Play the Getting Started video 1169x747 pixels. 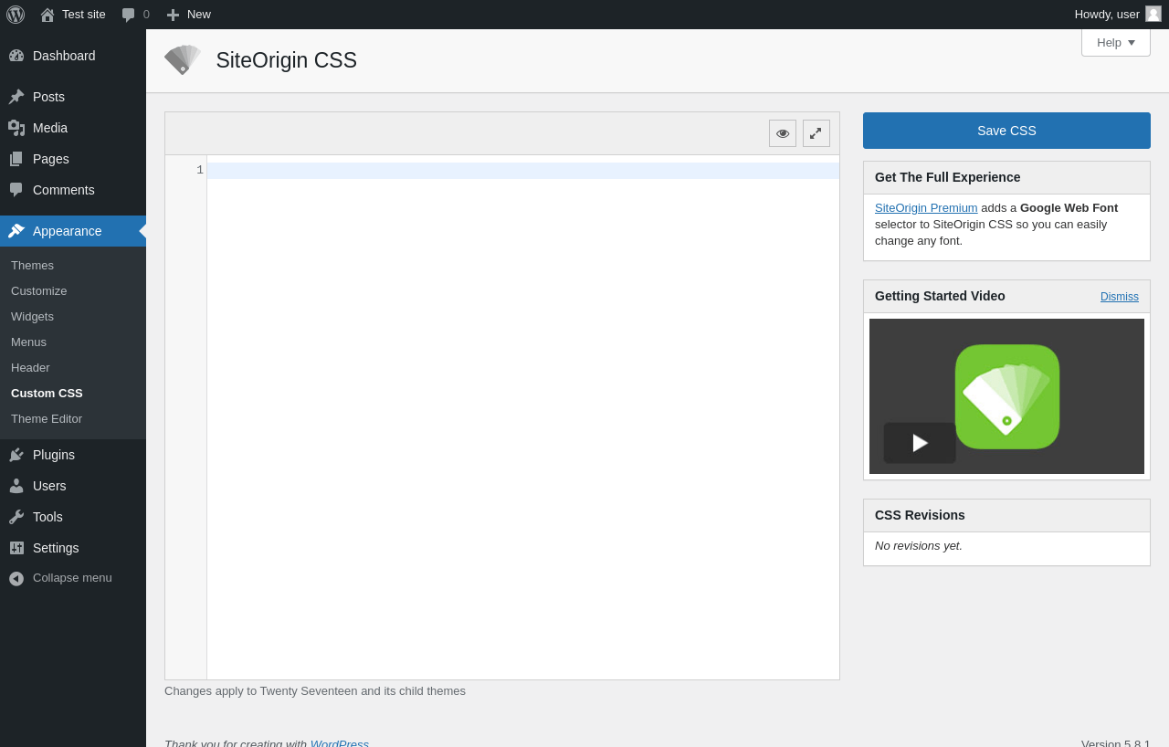pos(920,443)
